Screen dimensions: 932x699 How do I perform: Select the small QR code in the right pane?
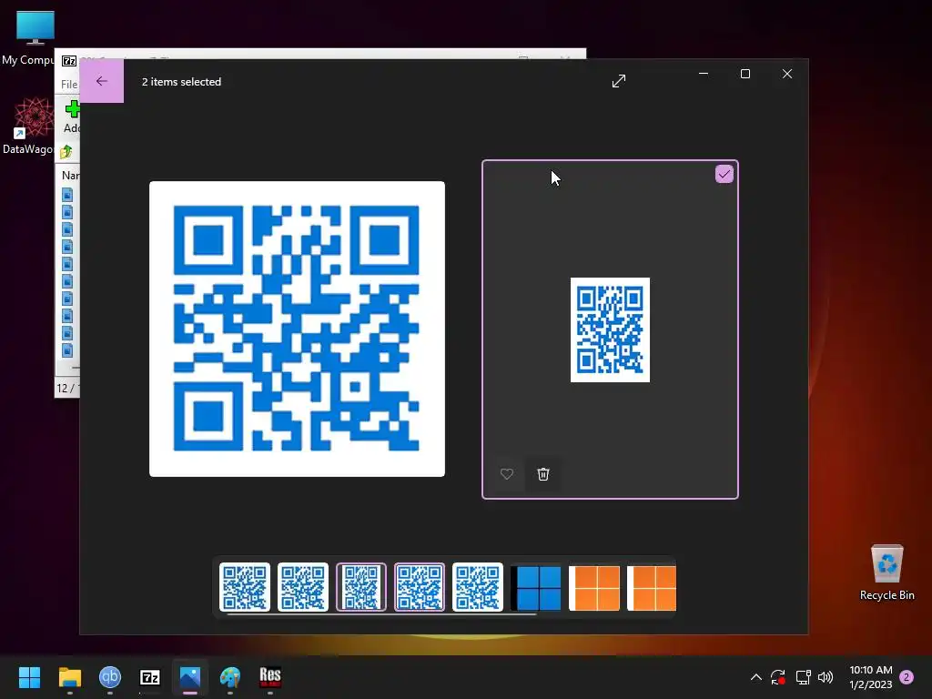610,329
